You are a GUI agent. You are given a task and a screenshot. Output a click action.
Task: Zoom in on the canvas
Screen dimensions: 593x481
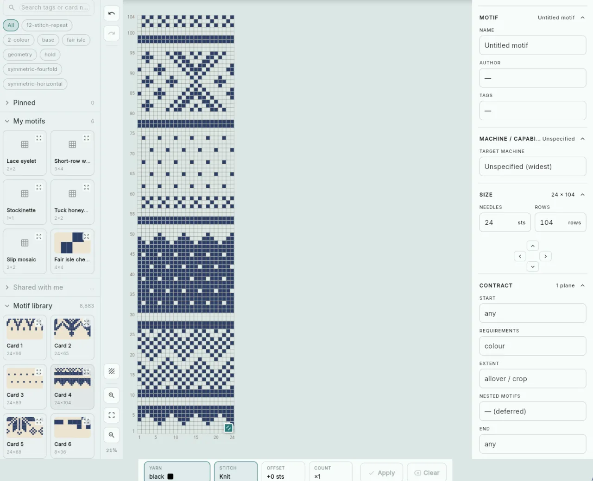click(x=112, y=395)
